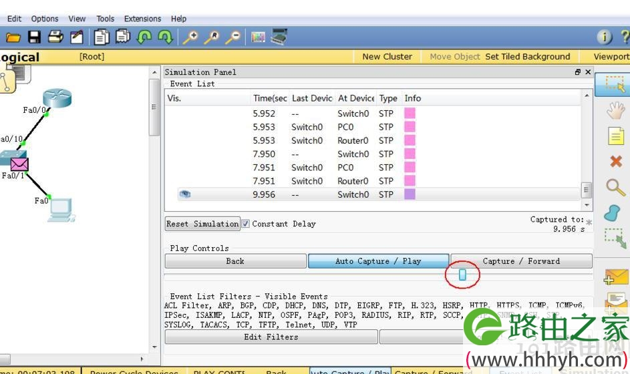630x374 pixels.
Task: Toggle the Constant Delay checkbox
Action: [245, 224]
